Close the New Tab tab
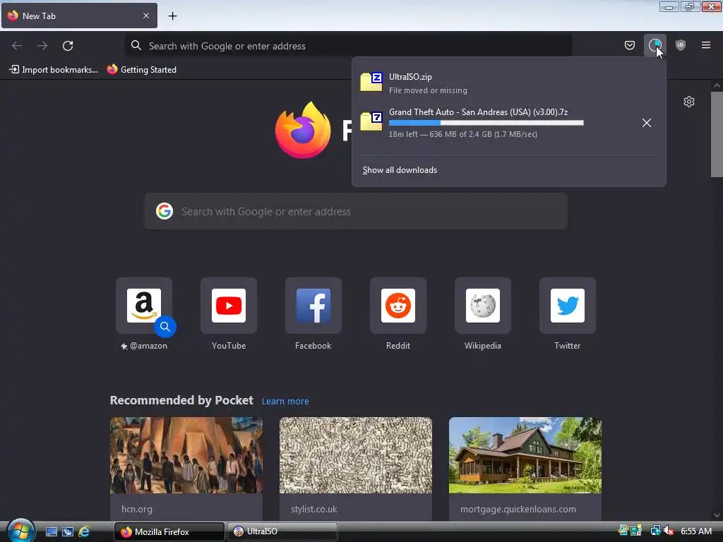The width and height of the screenshot is (723, 542). click(x=145, y=16)
